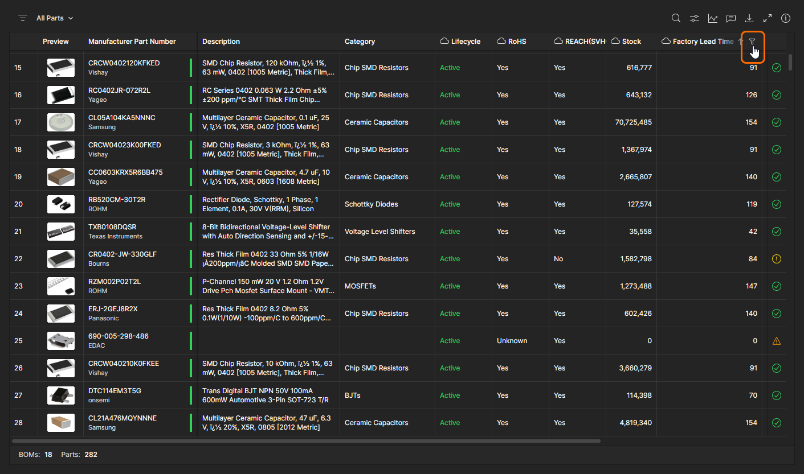Open the information panel icon

tap(786, 18)
